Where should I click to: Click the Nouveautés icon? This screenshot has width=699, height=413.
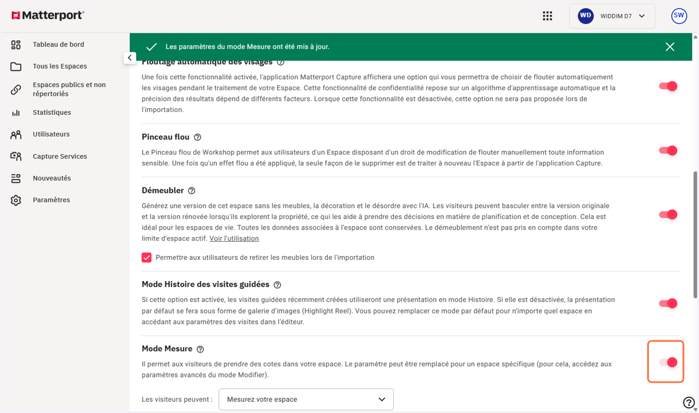[16, 178]
